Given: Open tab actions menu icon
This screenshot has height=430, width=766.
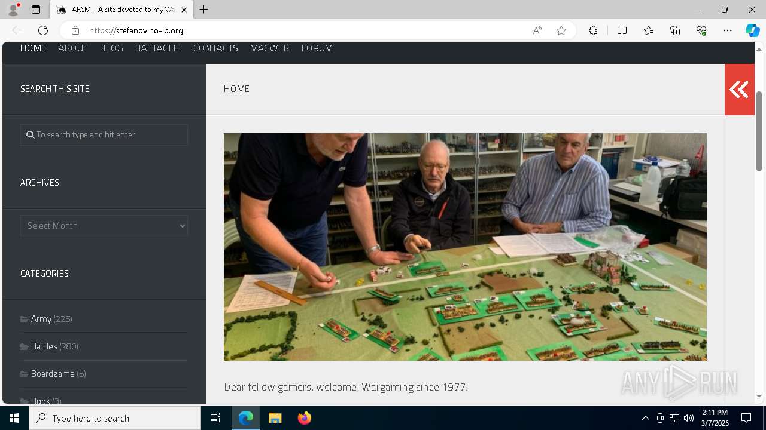Looking at the screenshot, I should pyautogui.click(x=36, y=10).
